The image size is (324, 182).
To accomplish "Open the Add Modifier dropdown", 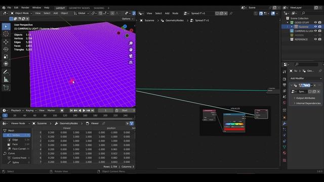I will point(306,78).
